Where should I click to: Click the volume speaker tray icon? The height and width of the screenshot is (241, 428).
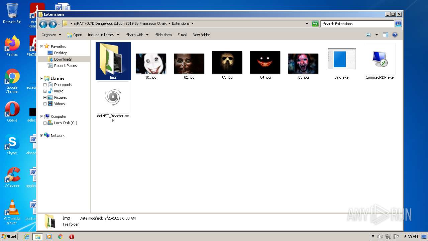tap(380, 236)
